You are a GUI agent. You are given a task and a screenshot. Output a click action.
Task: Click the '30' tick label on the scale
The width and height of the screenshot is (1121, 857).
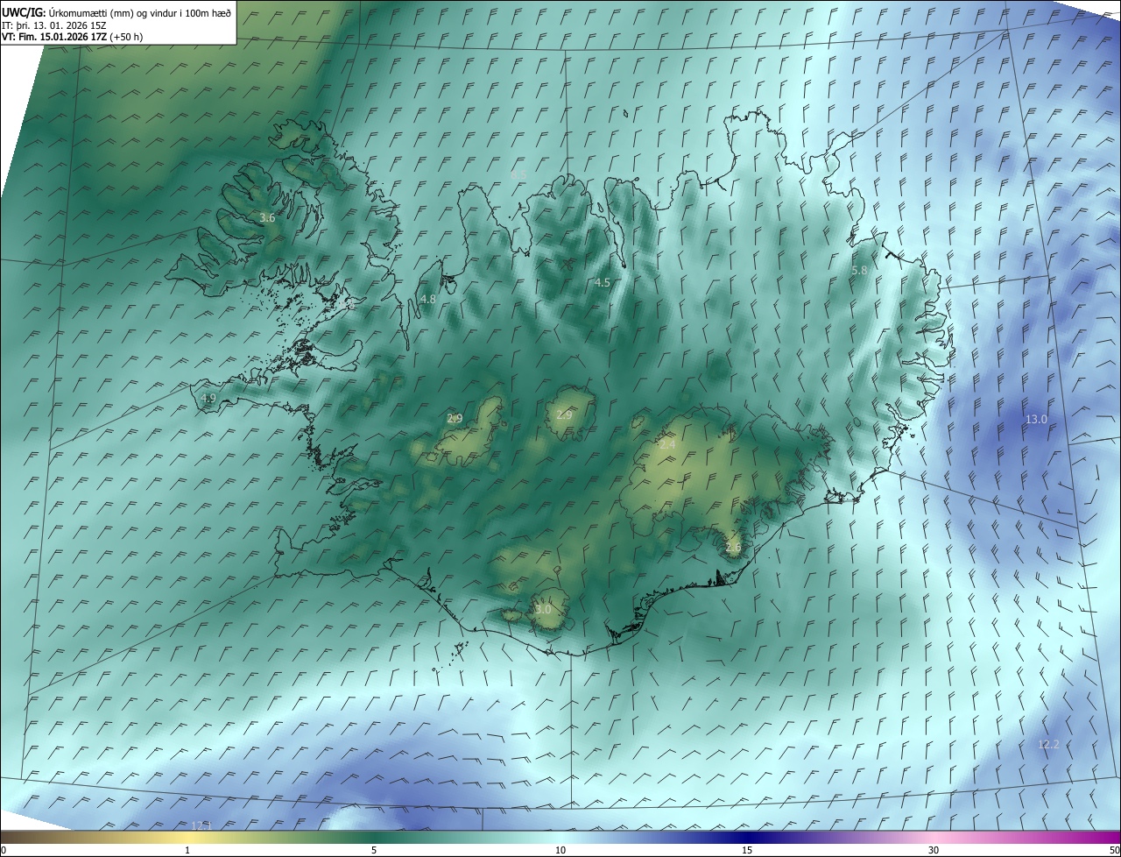[934, 851]
